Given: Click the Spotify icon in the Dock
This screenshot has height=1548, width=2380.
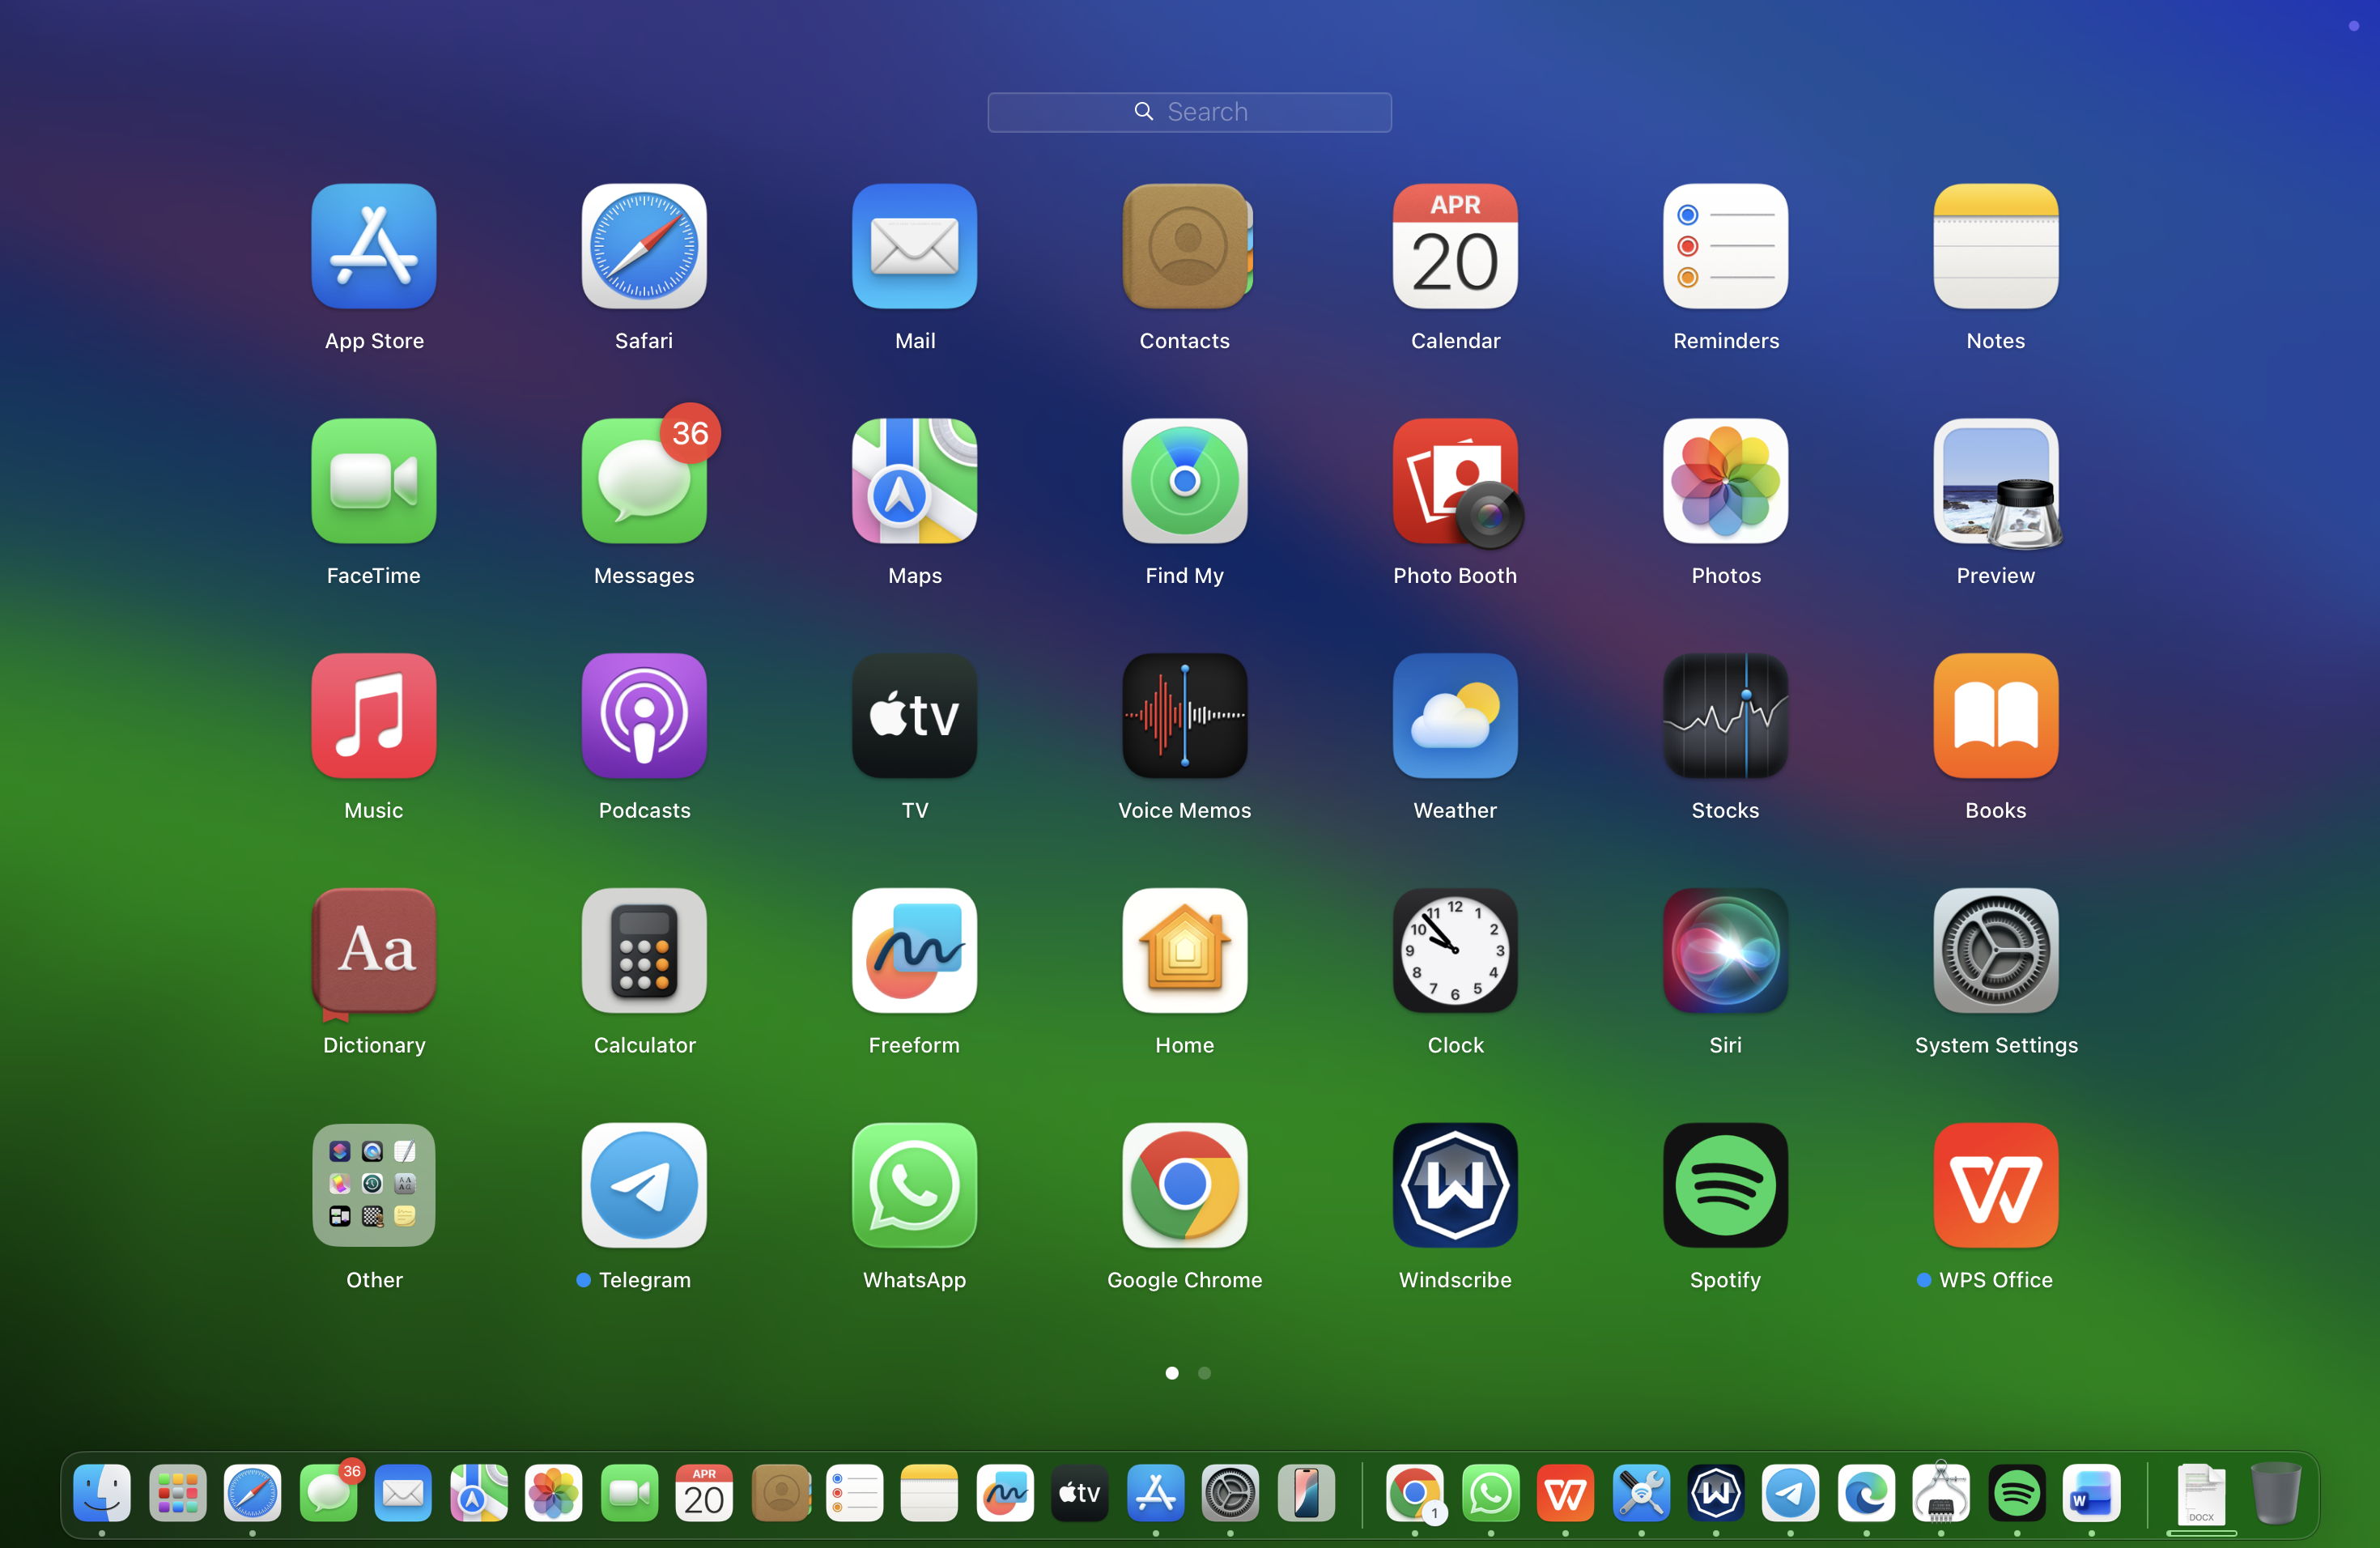Looking at the screenshot, I should (2017, 1494).
